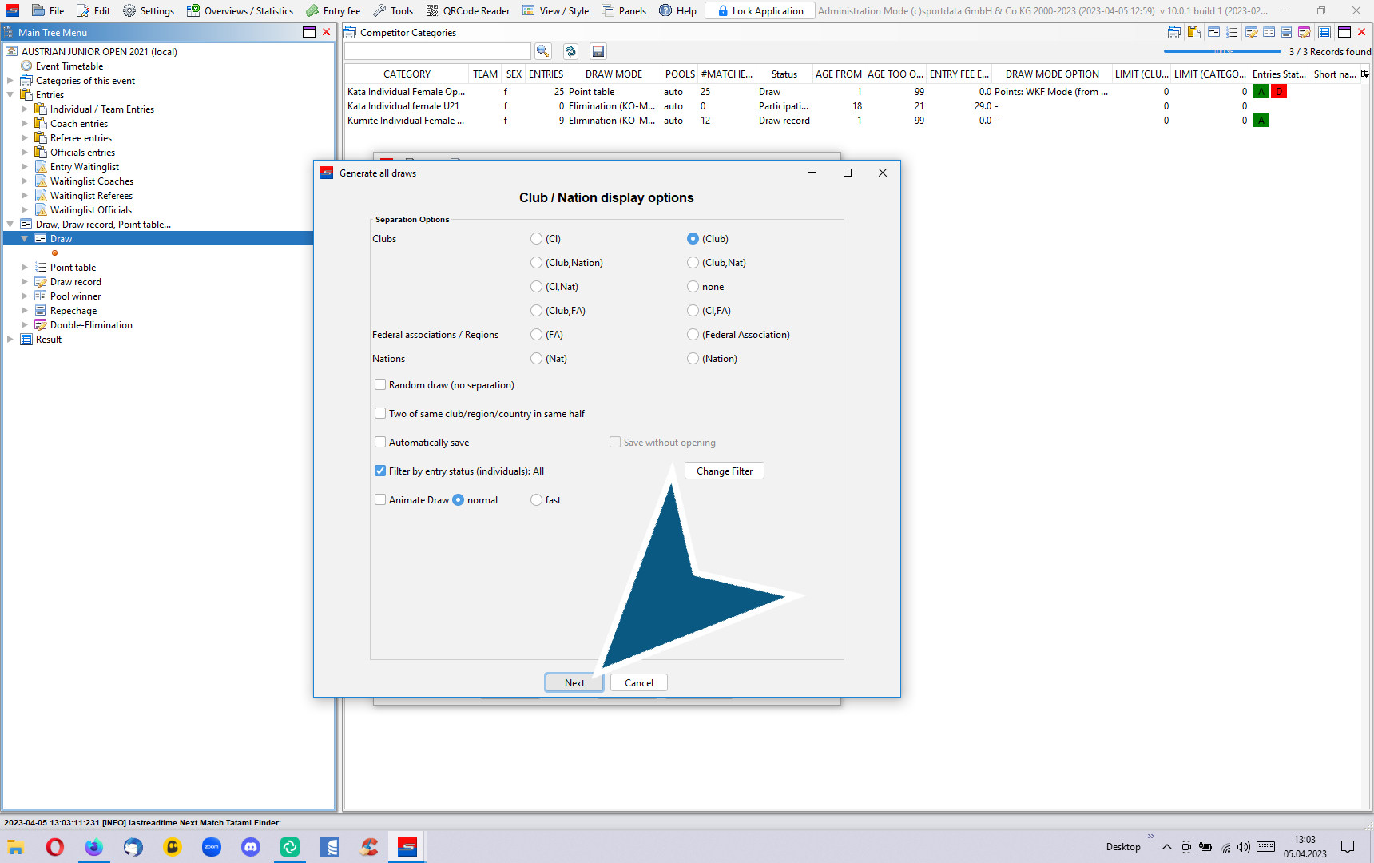Viewport: 1374px width, 863px height.
Task: Expand the Draw record tree node
Action: pos(24,282)
